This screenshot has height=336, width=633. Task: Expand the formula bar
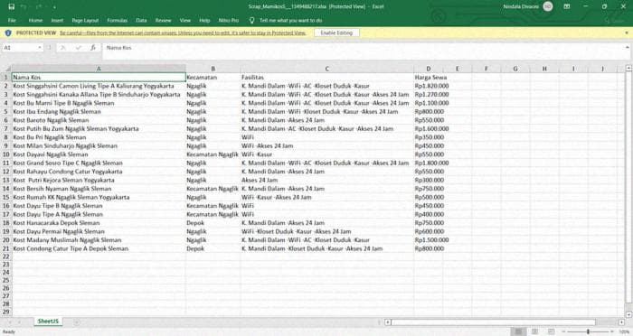pos(628,48)
